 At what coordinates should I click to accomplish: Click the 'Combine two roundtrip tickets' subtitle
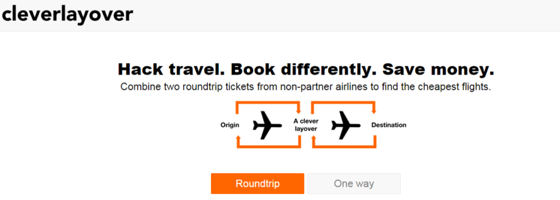[306, 87]
